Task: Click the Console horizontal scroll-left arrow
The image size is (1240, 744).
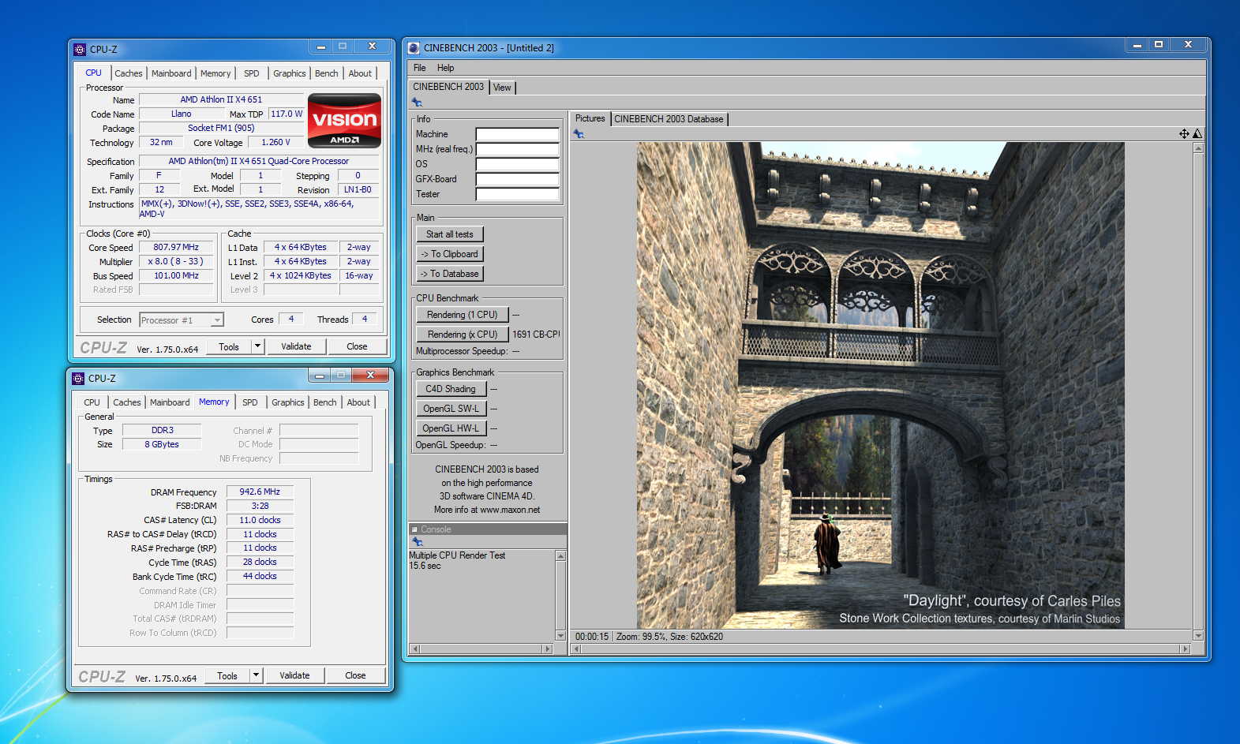Action: point(414,649)
